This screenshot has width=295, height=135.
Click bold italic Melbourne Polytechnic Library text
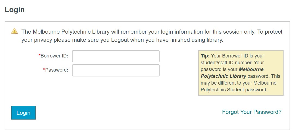tap(232, 73)
